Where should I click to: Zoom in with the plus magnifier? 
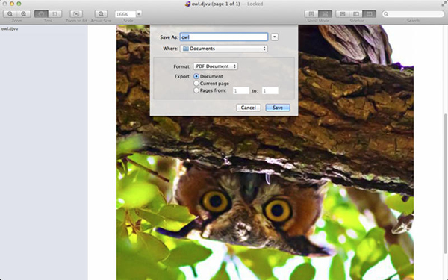click(x=24, y=13)
